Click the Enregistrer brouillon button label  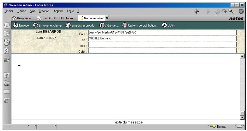pos(84,25)
